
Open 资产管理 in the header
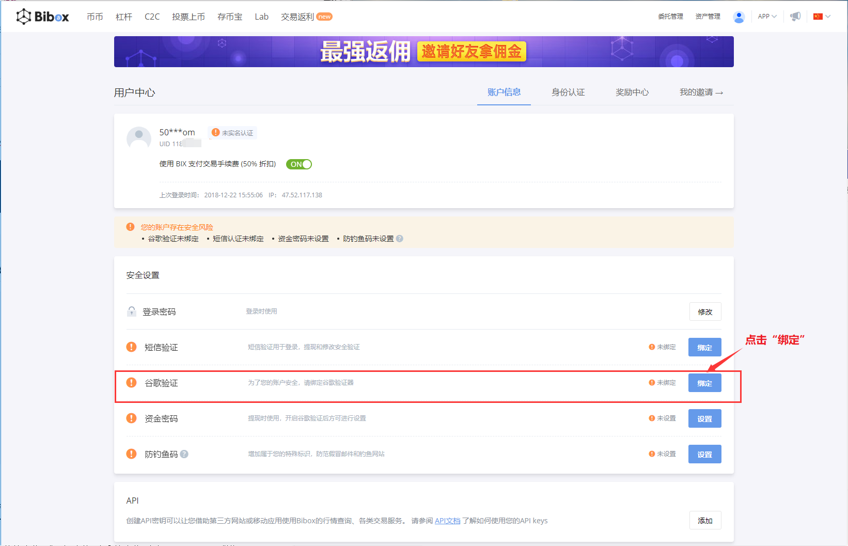coord(708,17)
